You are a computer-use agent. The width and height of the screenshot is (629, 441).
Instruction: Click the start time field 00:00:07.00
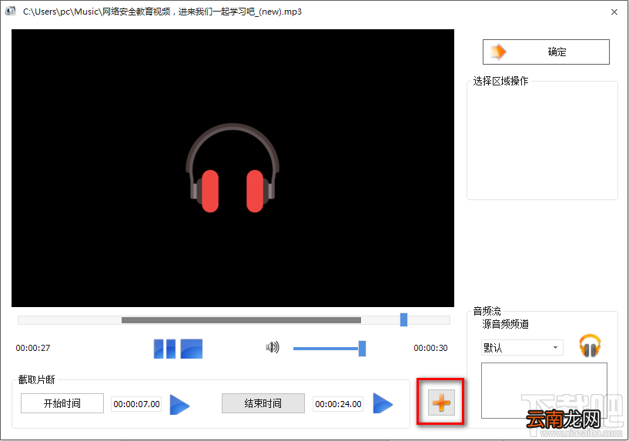(x=136, y=404)
